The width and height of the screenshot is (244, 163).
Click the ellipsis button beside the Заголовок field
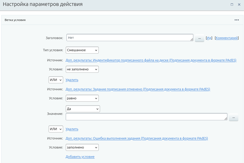coord(199,38)
